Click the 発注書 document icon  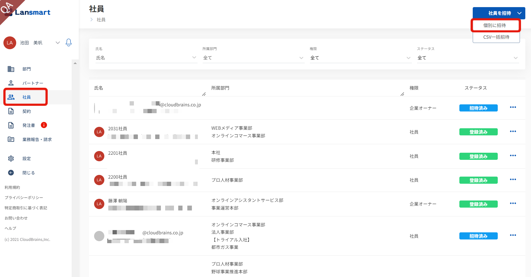point(11,125)
